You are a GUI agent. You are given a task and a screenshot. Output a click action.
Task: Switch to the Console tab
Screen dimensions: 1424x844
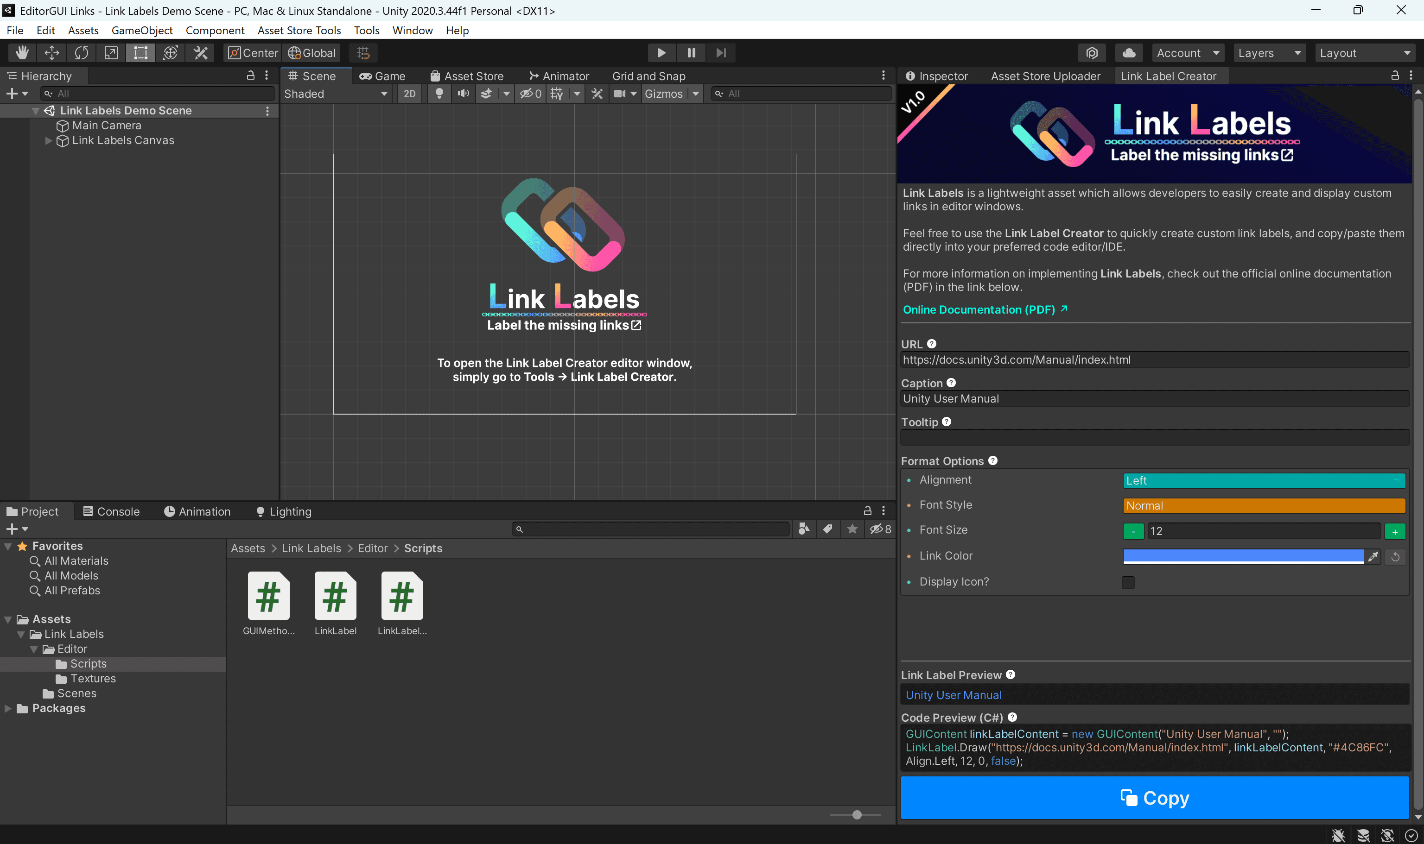click(x=112, y=511)
